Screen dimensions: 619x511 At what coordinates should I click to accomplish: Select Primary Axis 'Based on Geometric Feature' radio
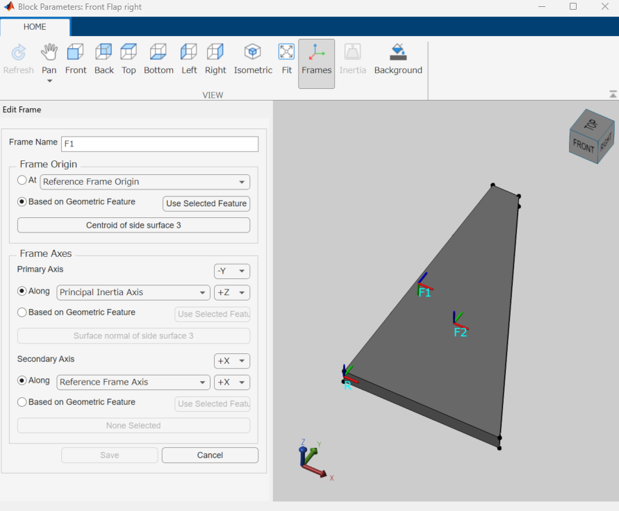pyautogui.click(x=22, y=312)
